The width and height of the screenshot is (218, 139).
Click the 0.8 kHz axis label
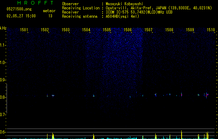coord(3,97)
